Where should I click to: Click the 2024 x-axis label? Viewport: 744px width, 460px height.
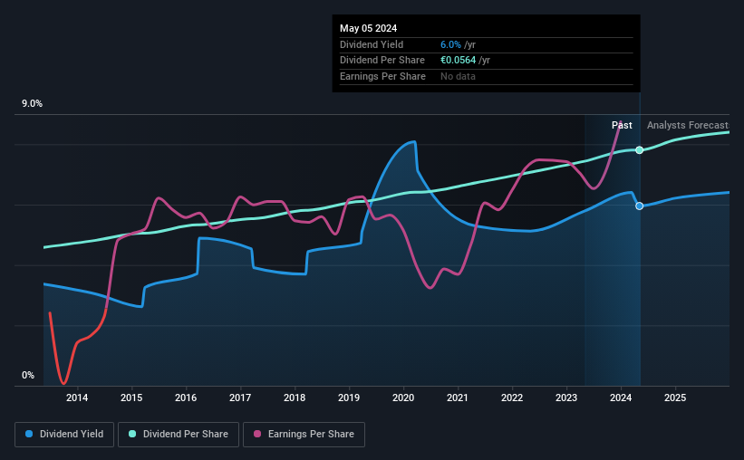coord(621,398)
